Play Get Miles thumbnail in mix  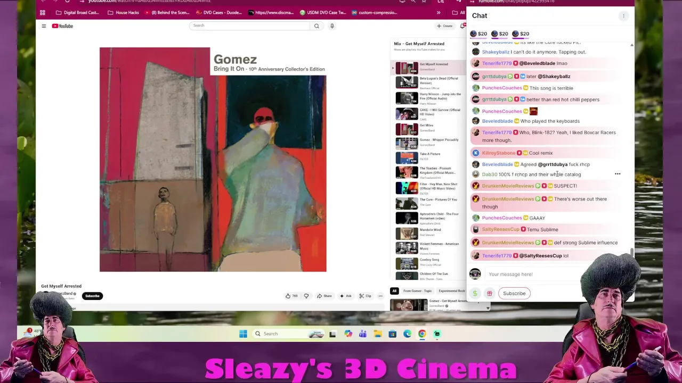pos(407,129)
